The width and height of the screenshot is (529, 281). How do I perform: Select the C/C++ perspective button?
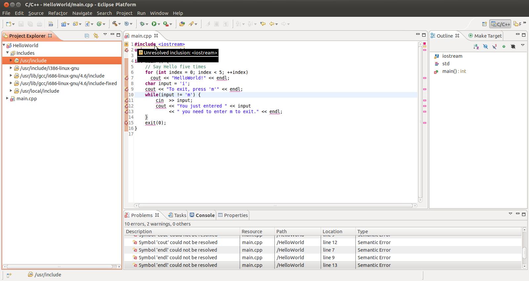point(500,24)
